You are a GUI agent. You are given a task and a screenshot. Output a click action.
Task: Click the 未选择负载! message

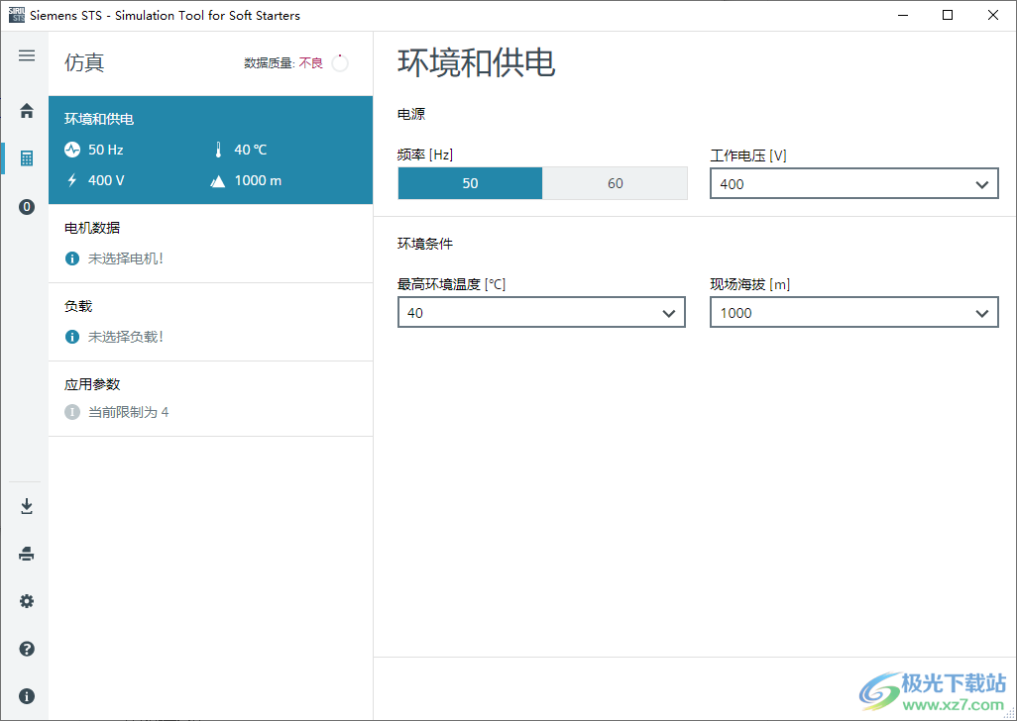click(126, 337)
